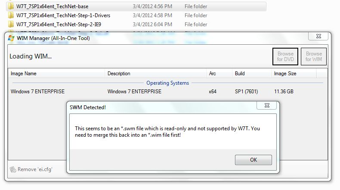The width and height of the screenshot is (340, 190).
Task: Click the Remove 'ei.cfg' label
Action: [35, 169]
